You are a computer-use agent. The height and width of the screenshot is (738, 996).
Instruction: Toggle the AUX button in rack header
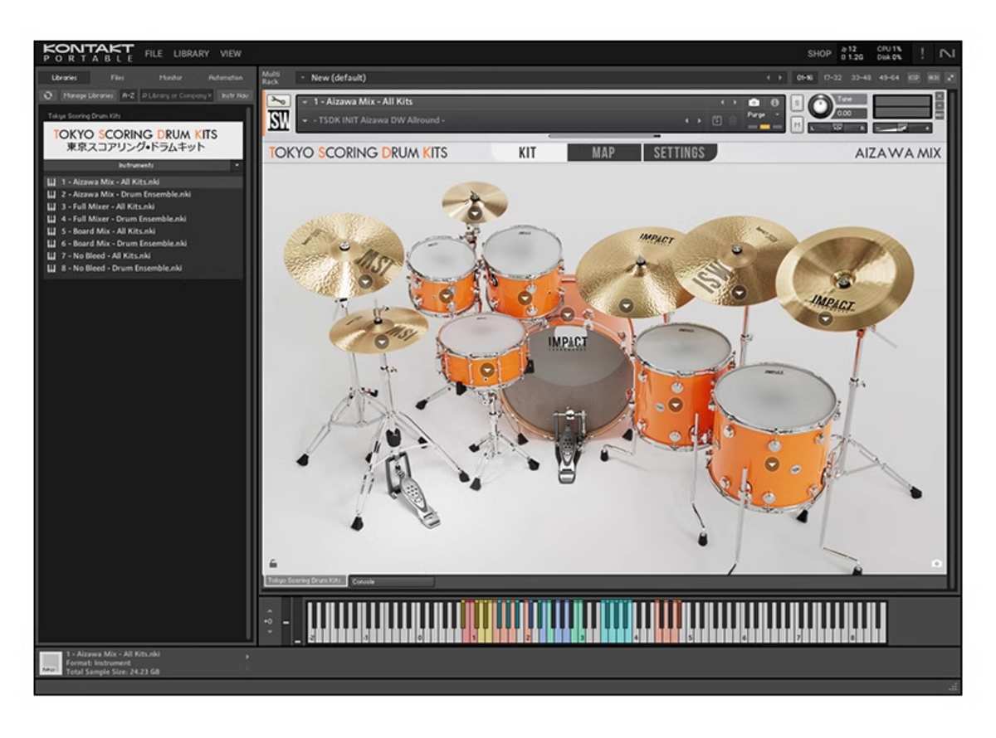[932, 77]
